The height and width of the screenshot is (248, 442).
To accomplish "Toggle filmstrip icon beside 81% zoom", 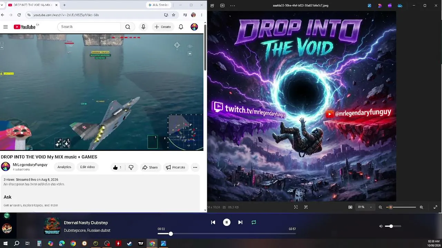I will [350, 207].
